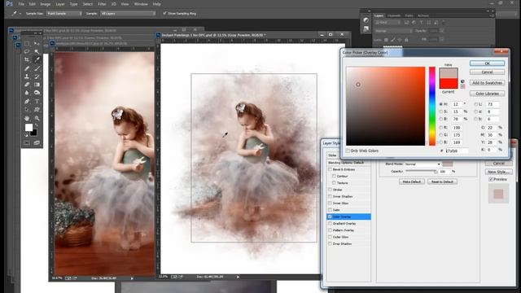This screenshot has width=521, height=293.
Task: Click Make Default button
Action: click(x=412, y=181)
